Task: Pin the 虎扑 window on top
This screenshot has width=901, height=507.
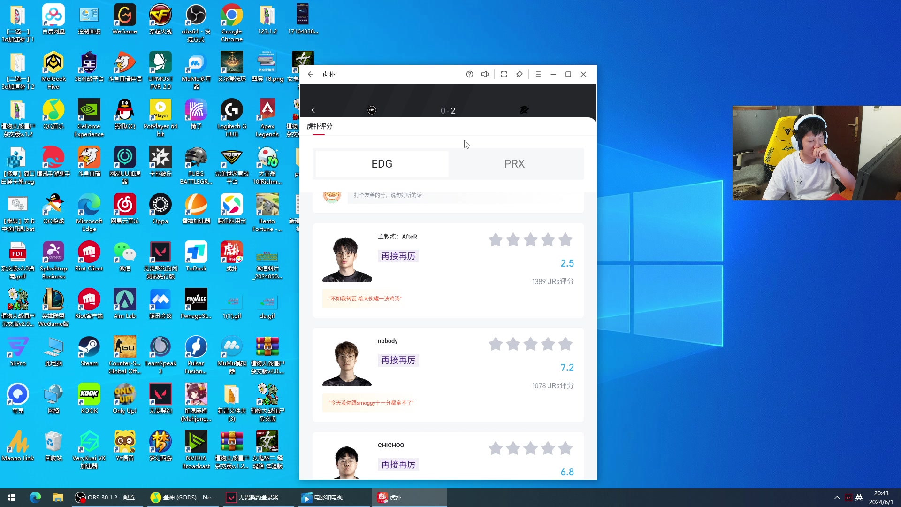Action: coord(519,74)
